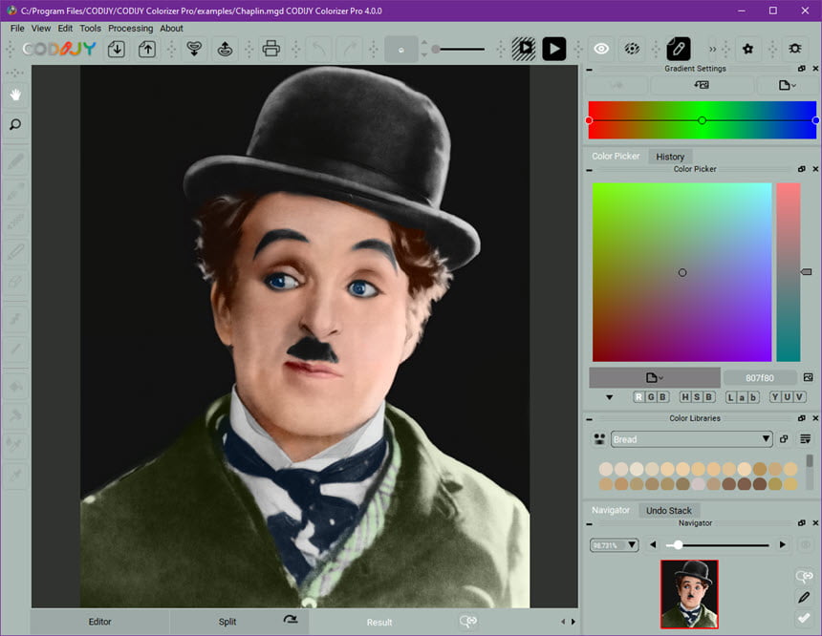Click the print icon in the toolbar
This screenshot has width=822, height=636.
[x=271, y=49]
